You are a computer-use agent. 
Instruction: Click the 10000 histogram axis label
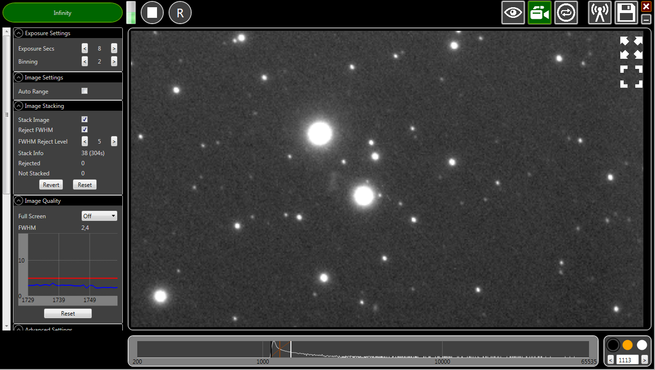(x=442, y=362)
